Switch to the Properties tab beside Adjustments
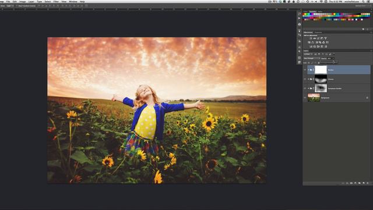This screenshot has width=373, height=210. 318,33
